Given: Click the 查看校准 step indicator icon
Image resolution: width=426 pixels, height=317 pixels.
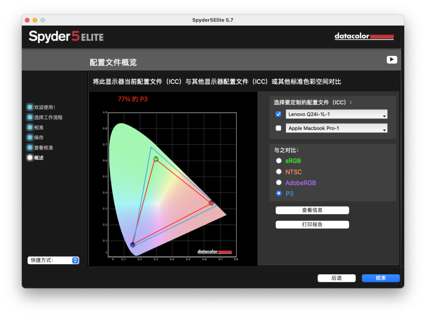Looking at the screenshot, I should [30, 147].
